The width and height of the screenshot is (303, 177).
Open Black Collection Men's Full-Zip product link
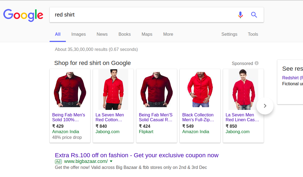[x=198, y=117]
